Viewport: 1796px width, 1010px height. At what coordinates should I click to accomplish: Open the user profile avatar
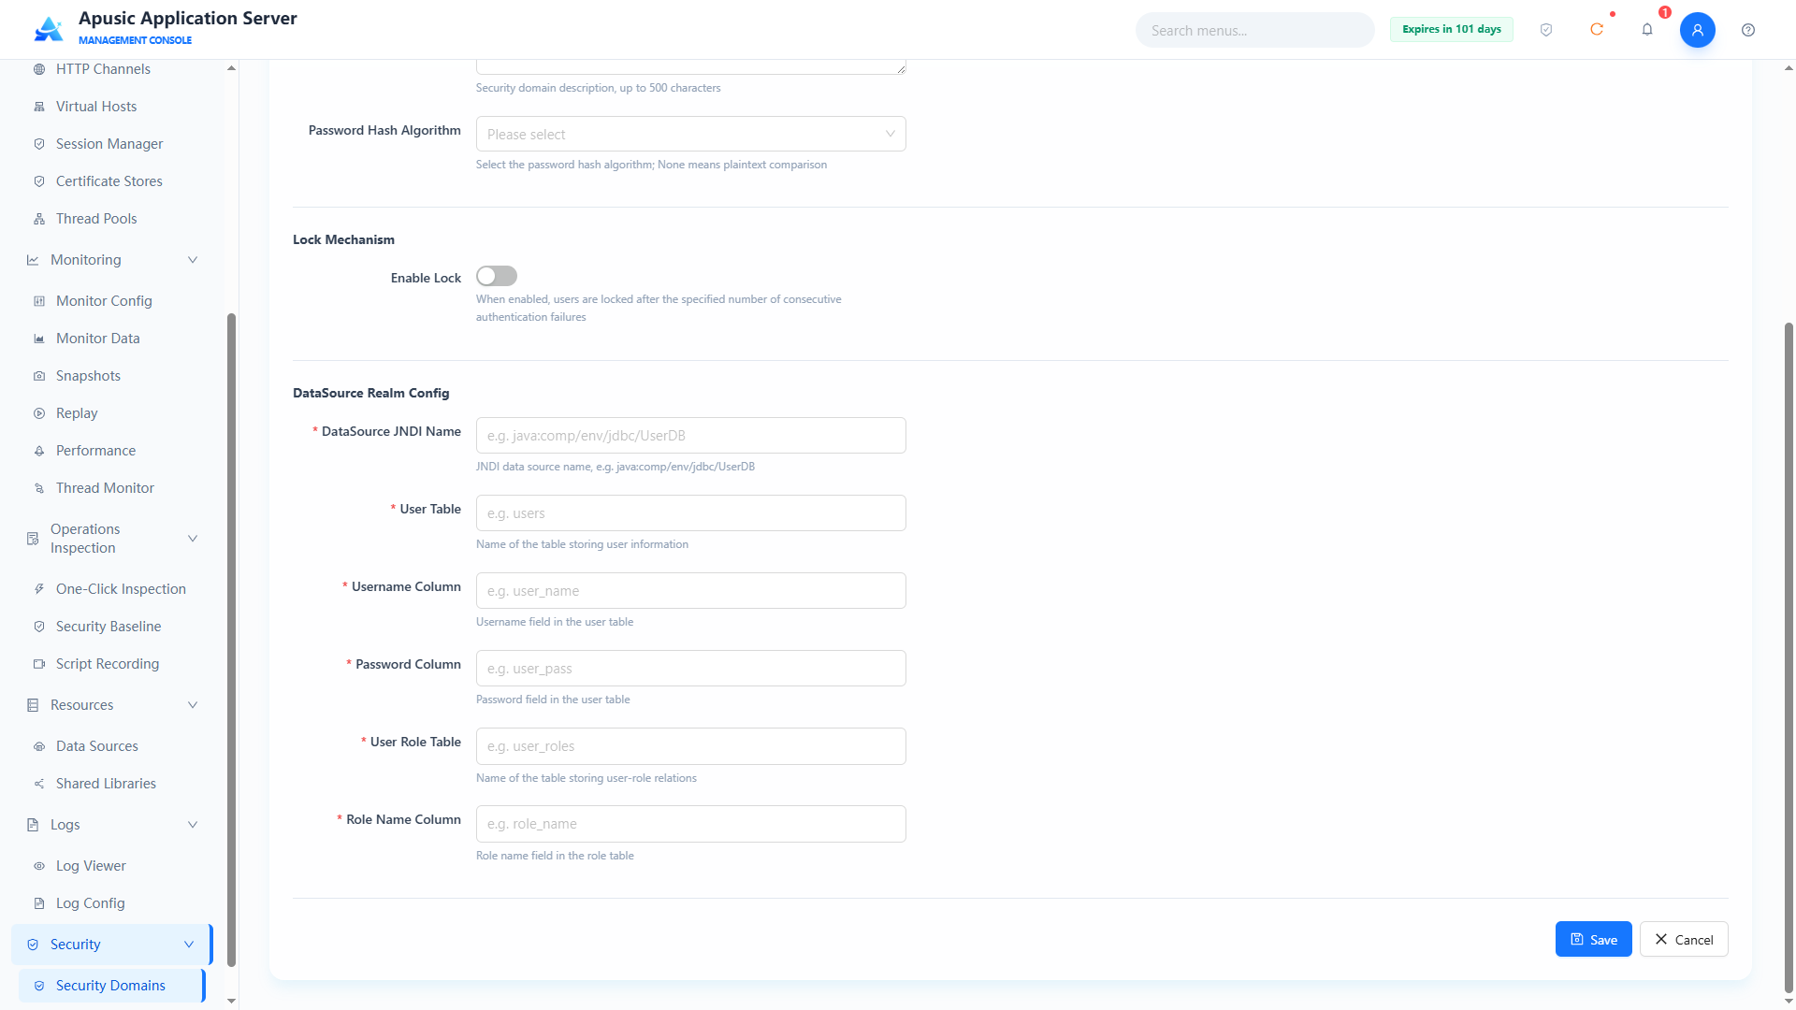pyautogui.click(x=1698, y=30)
